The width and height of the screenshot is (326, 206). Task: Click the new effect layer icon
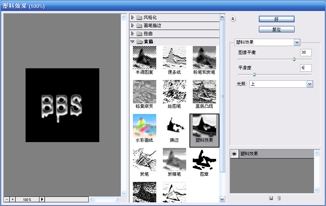pos(271,198)
